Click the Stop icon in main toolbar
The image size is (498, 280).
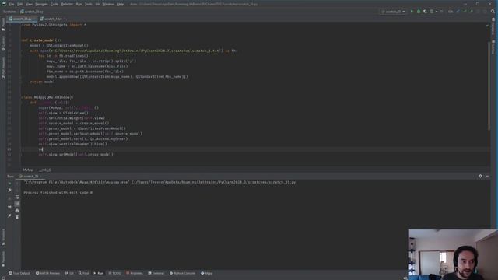click(x=442, y=12)
